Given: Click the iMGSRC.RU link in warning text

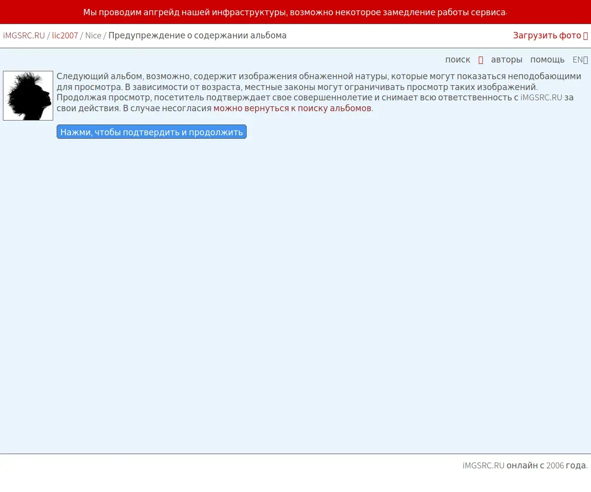Looking at the screenshot, I should (x=541, y=97).
